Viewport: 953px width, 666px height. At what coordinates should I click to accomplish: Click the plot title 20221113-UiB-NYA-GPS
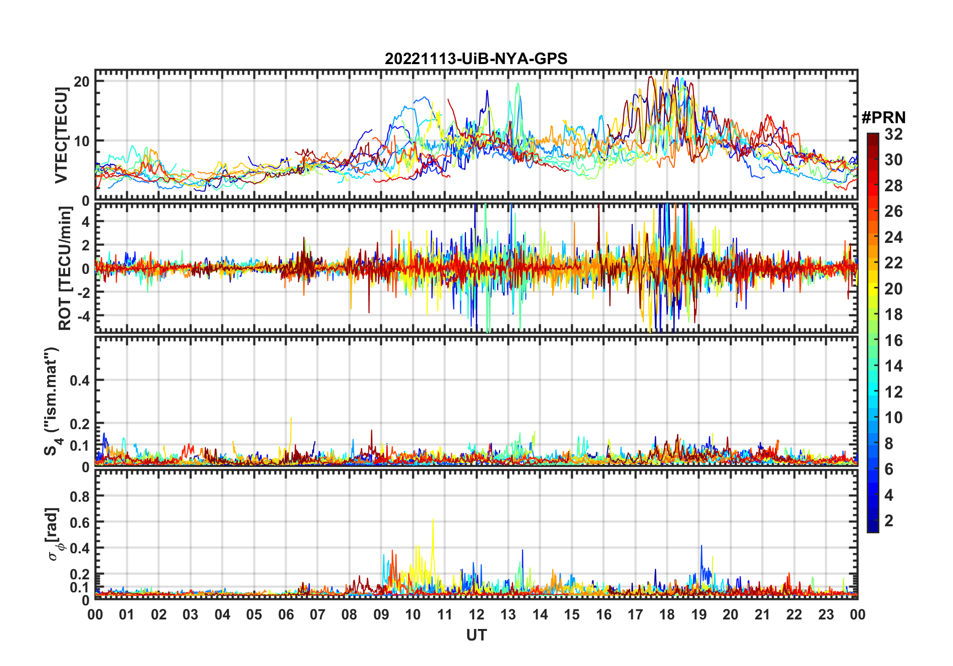(476, 59)
